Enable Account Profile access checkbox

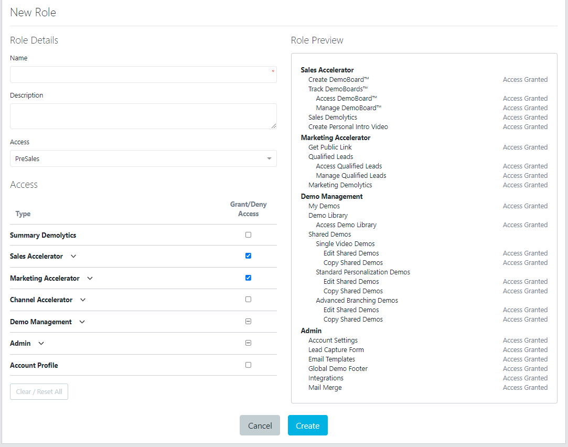click(x=248, y=365)
